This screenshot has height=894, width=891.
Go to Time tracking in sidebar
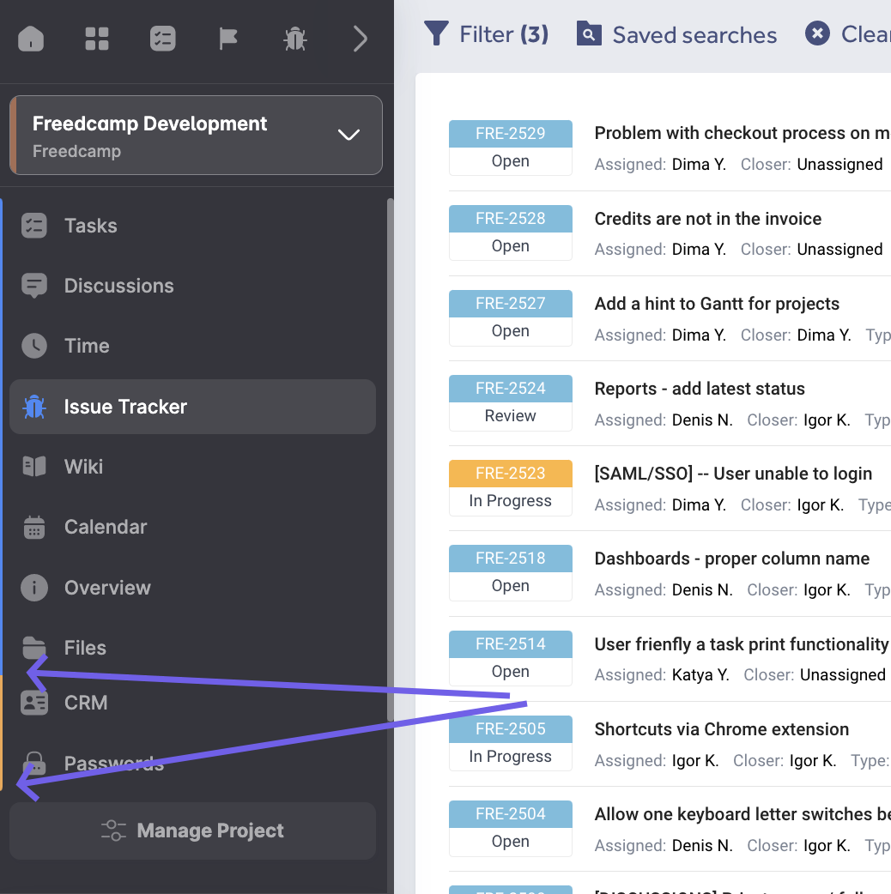[x=87, y=346]
